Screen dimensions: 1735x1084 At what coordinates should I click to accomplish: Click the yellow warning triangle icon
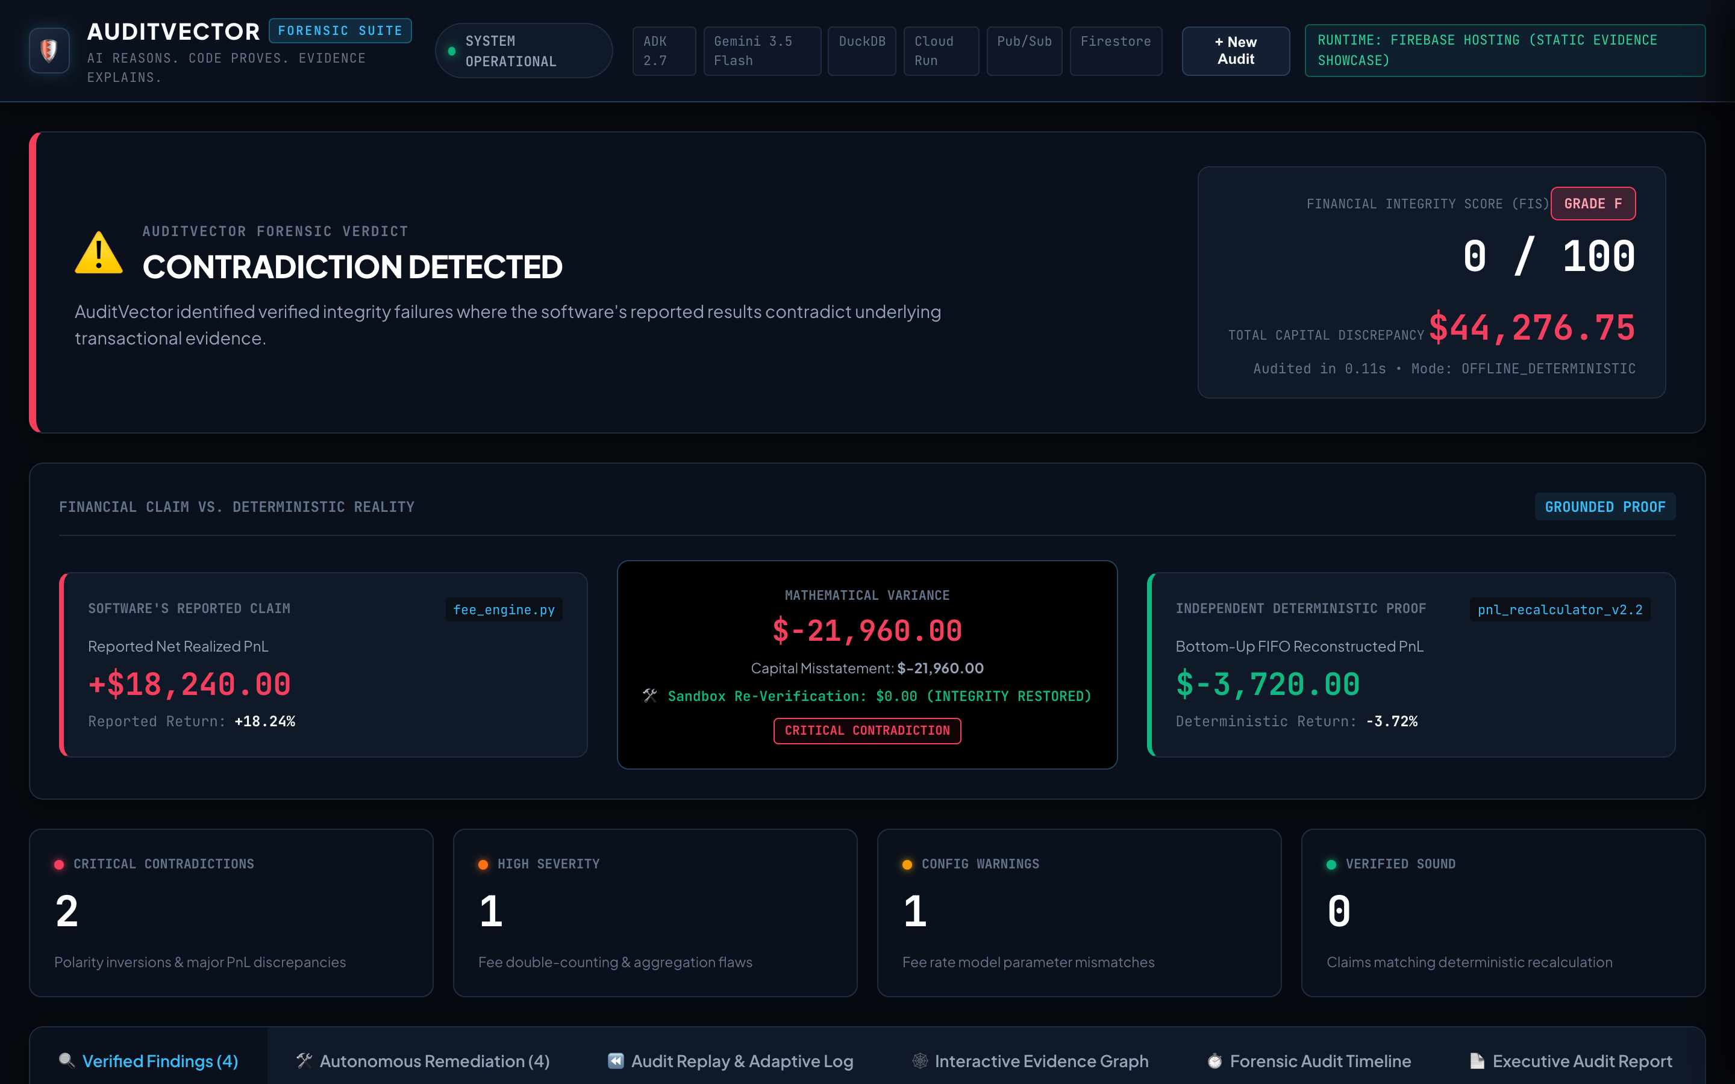99,253
